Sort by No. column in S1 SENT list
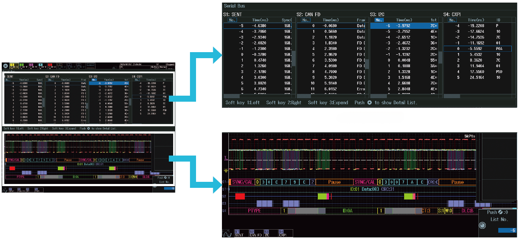Screen dimensions: 519x240 point(232,20)
